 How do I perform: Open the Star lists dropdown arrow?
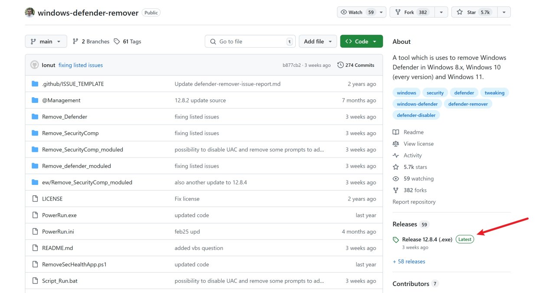click(504, 12)
